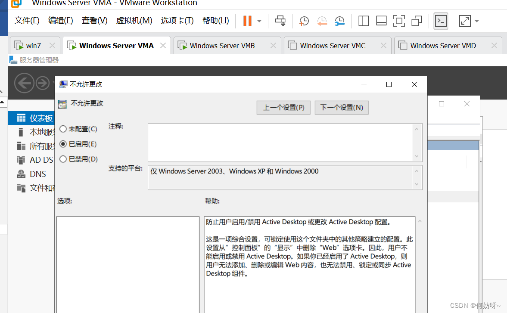Open the 查看(V) menu

tap(94, 21)
